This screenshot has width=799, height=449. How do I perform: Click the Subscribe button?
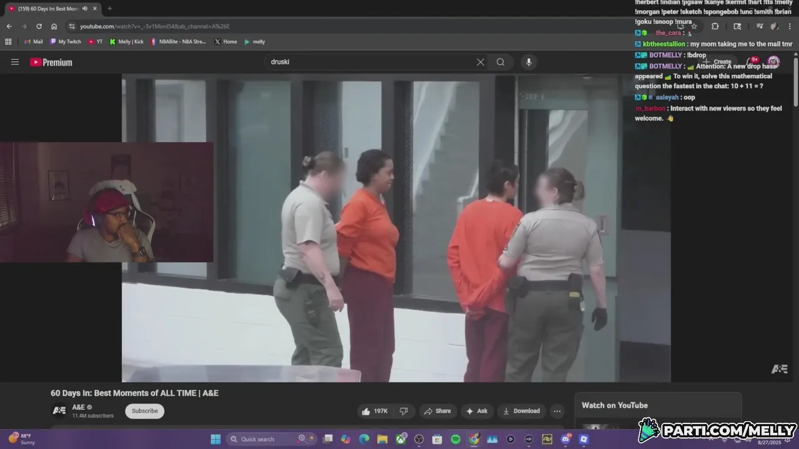point(145,411)
